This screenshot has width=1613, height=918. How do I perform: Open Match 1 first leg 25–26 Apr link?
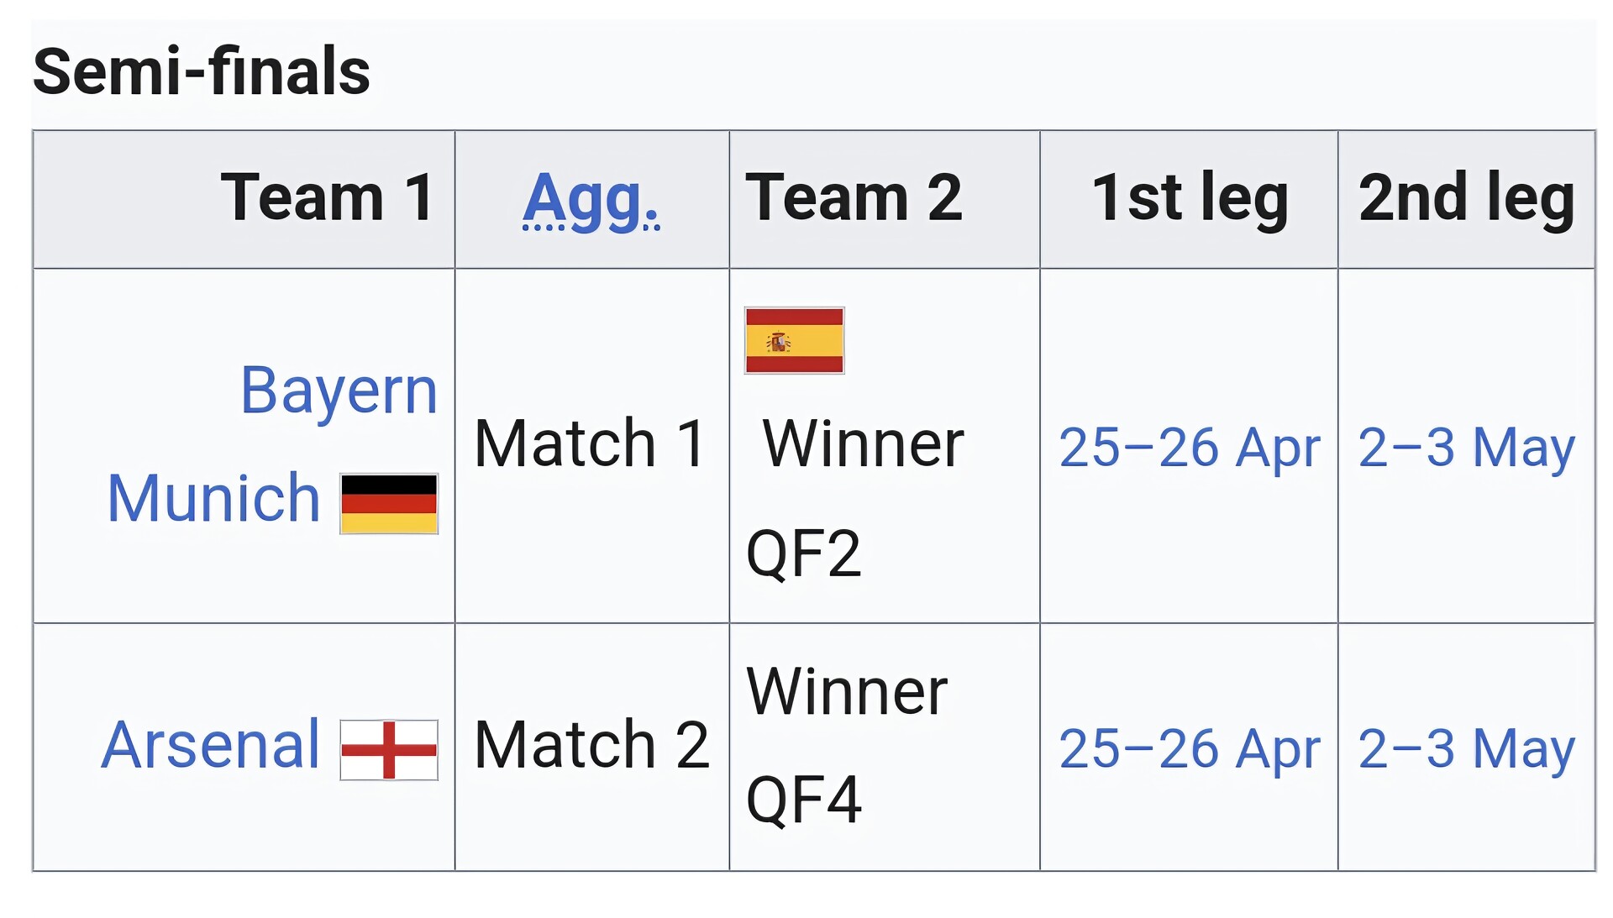point(1189,448)
